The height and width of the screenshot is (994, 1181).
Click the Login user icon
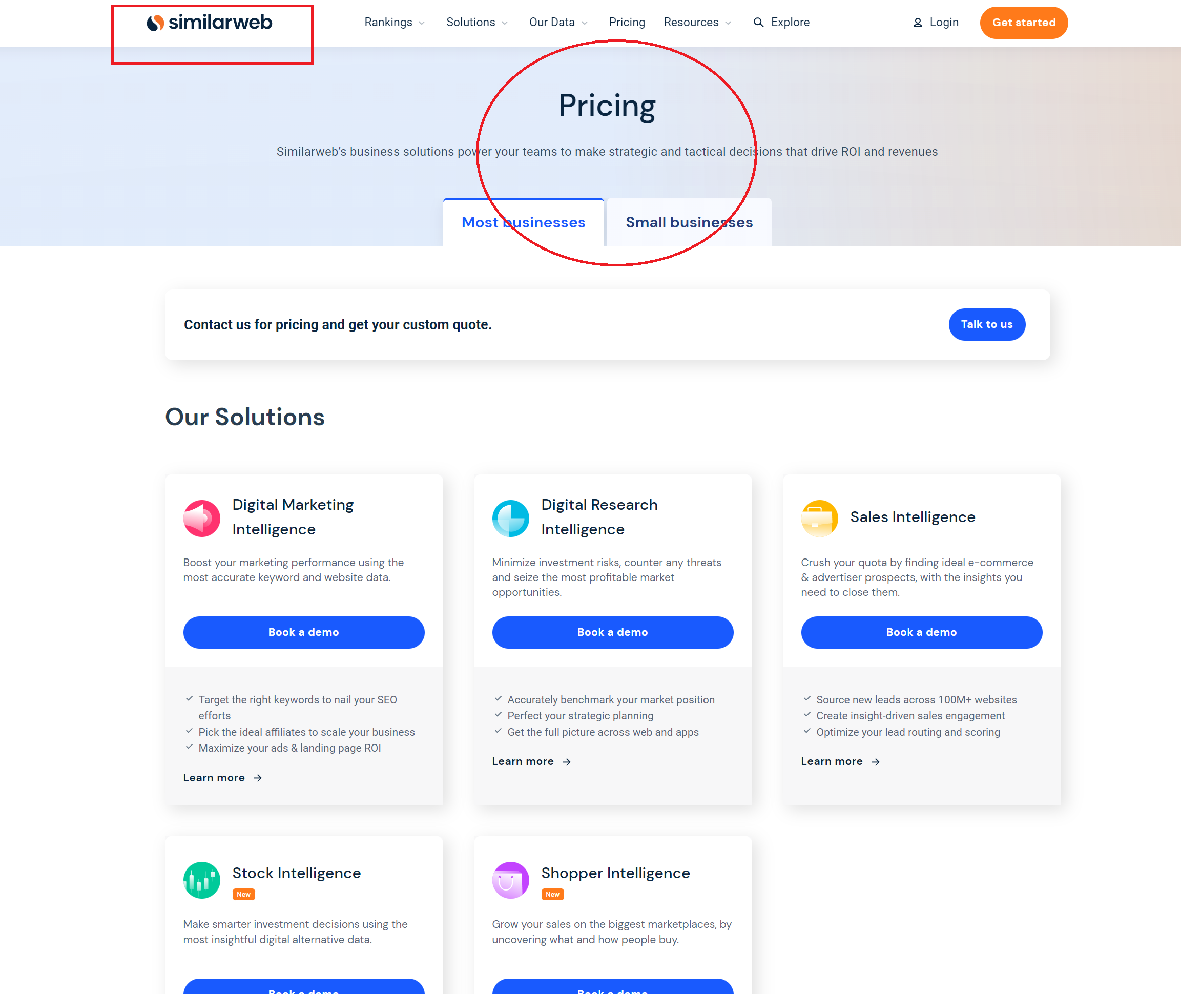point(917,23)
